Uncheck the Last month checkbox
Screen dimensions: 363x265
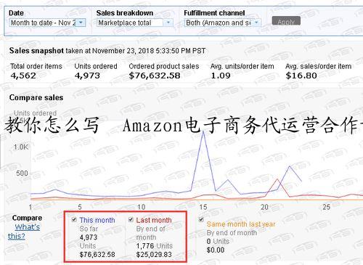(x=131, y=220)
